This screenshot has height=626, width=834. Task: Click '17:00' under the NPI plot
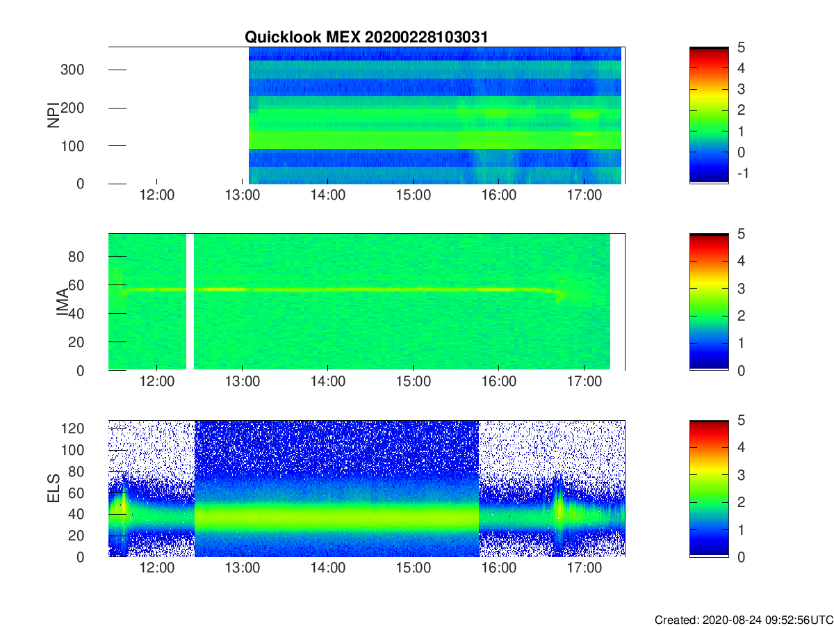[584, 196]
